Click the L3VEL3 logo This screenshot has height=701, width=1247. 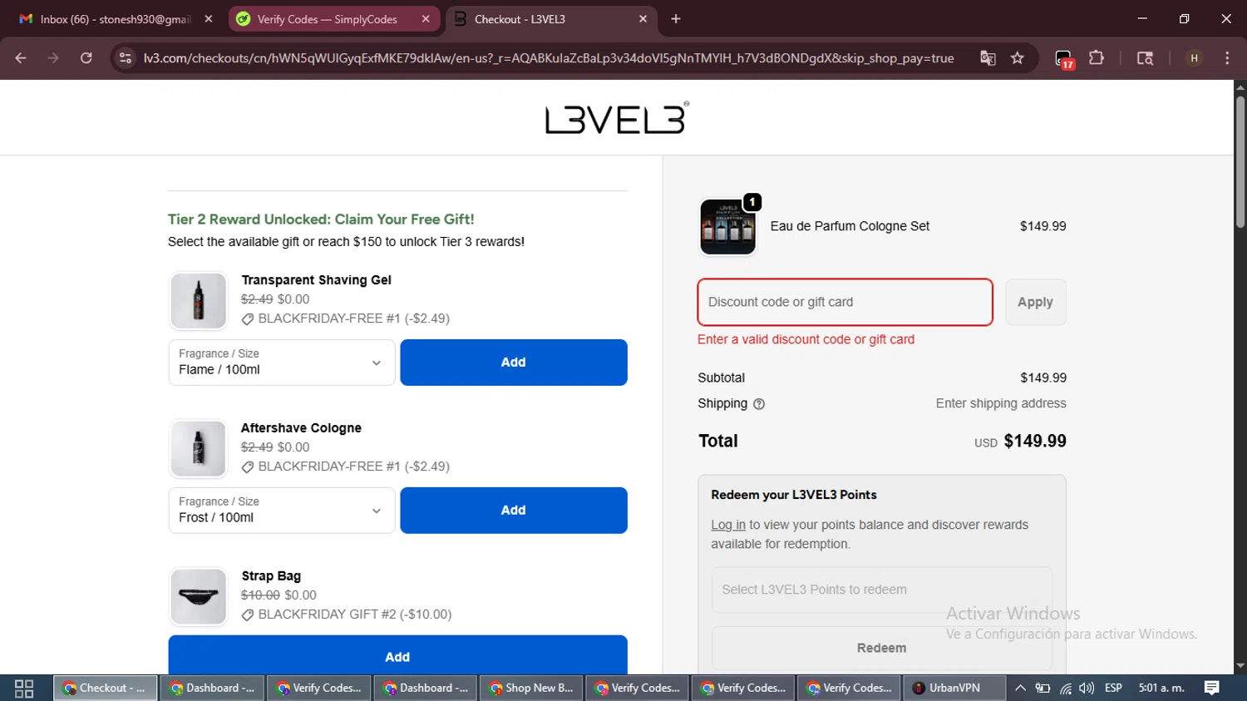[x=617, y=119]
